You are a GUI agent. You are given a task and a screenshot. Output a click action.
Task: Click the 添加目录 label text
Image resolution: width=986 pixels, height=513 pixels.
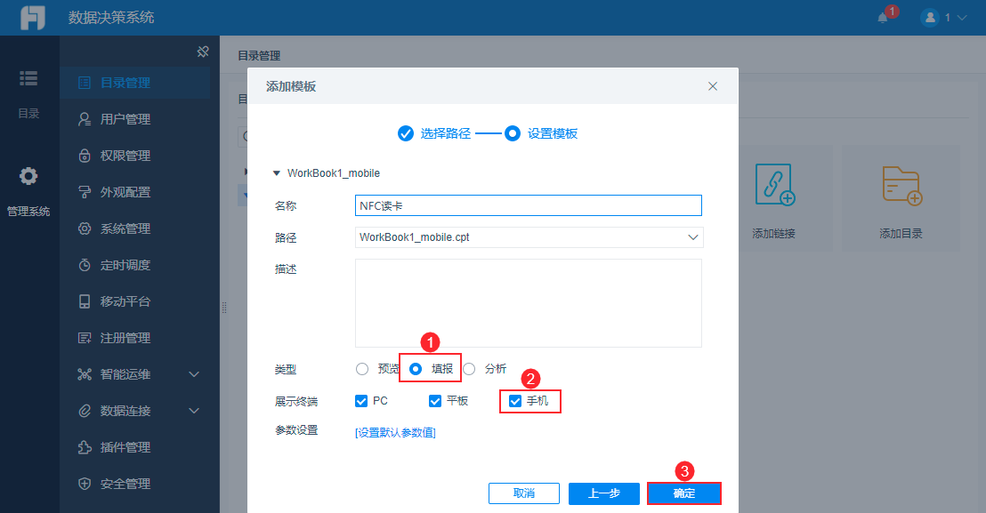[x=901, y=234]
